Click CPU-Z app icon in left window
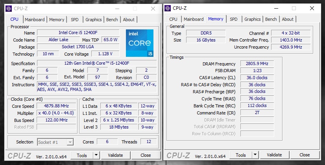The width and height of the screenshot is (325, 165). [x=9, y=9]
